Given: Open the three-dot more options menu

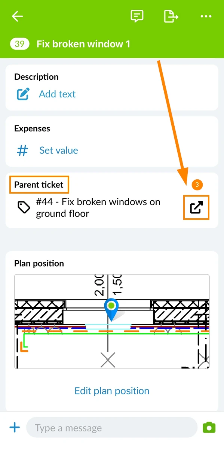Looking at the screenshot, I should (x=206, y=16).
